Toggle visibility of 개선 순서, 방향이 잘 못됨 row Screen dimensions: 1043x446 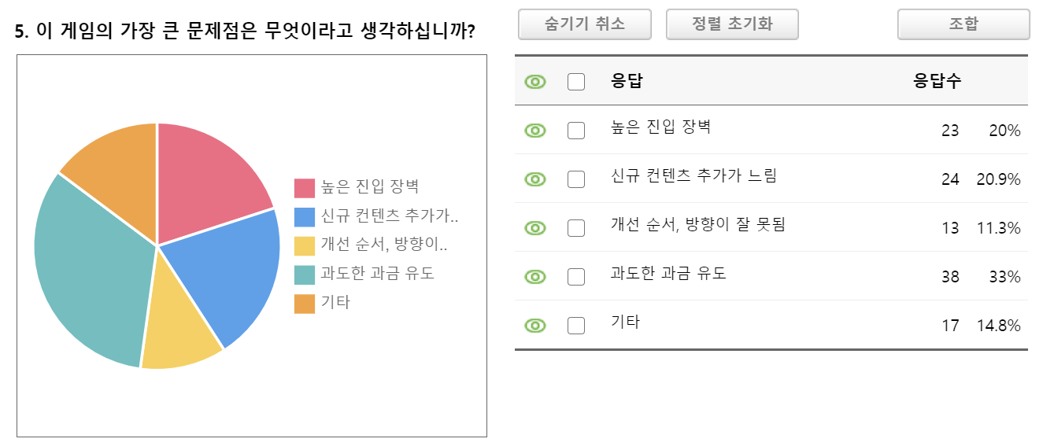535,228
